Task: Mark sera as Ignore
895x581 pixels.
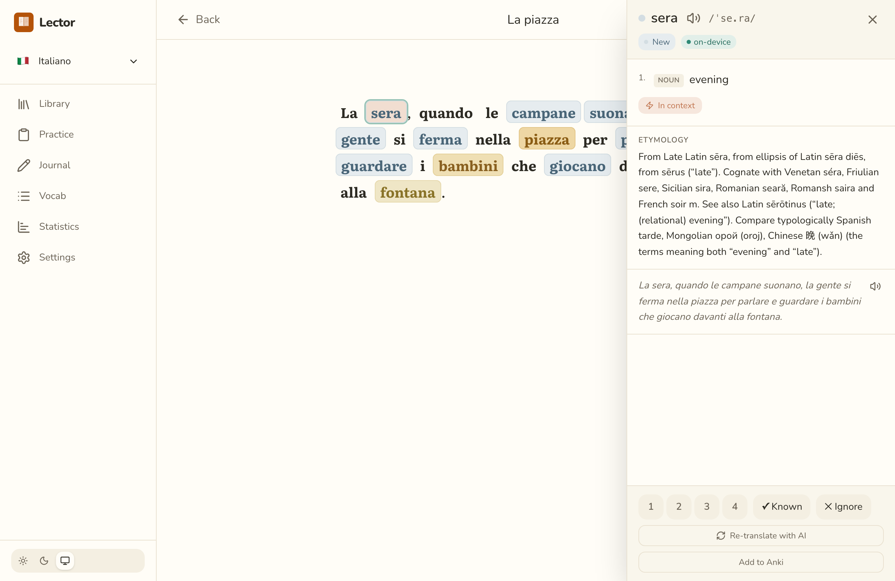Action: coord(843,507)
